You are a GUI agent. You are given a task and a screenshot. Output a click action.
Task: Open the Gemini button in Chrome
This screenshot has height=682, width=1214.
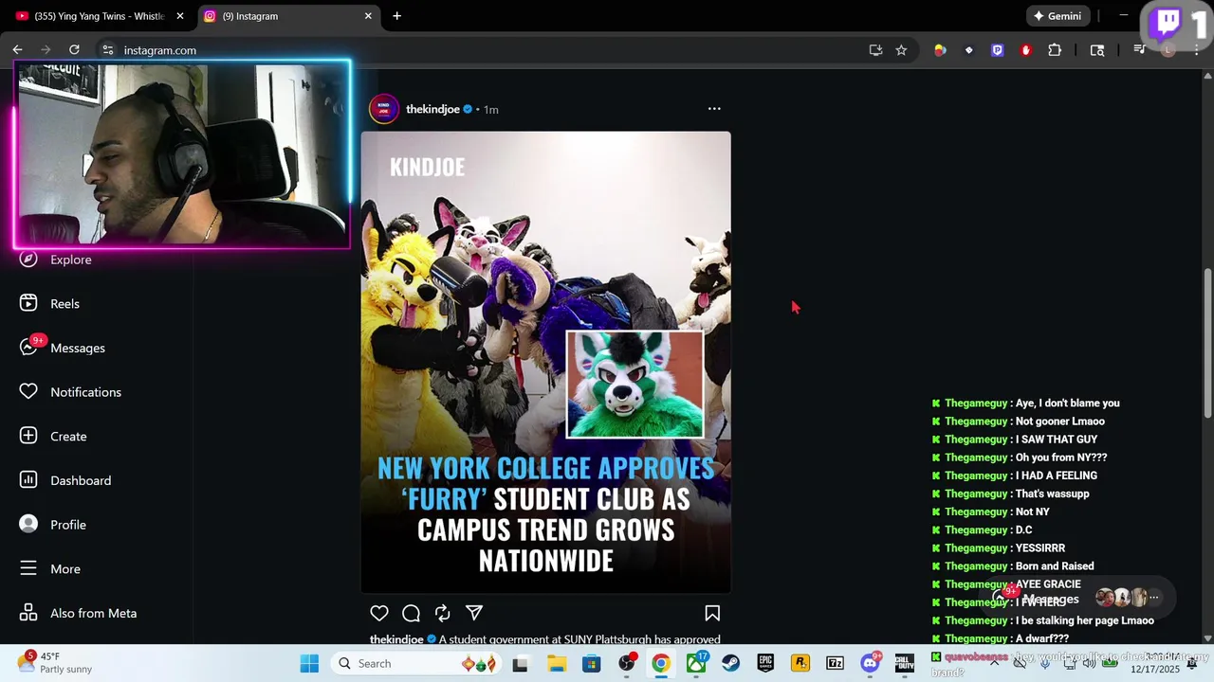1058,16
